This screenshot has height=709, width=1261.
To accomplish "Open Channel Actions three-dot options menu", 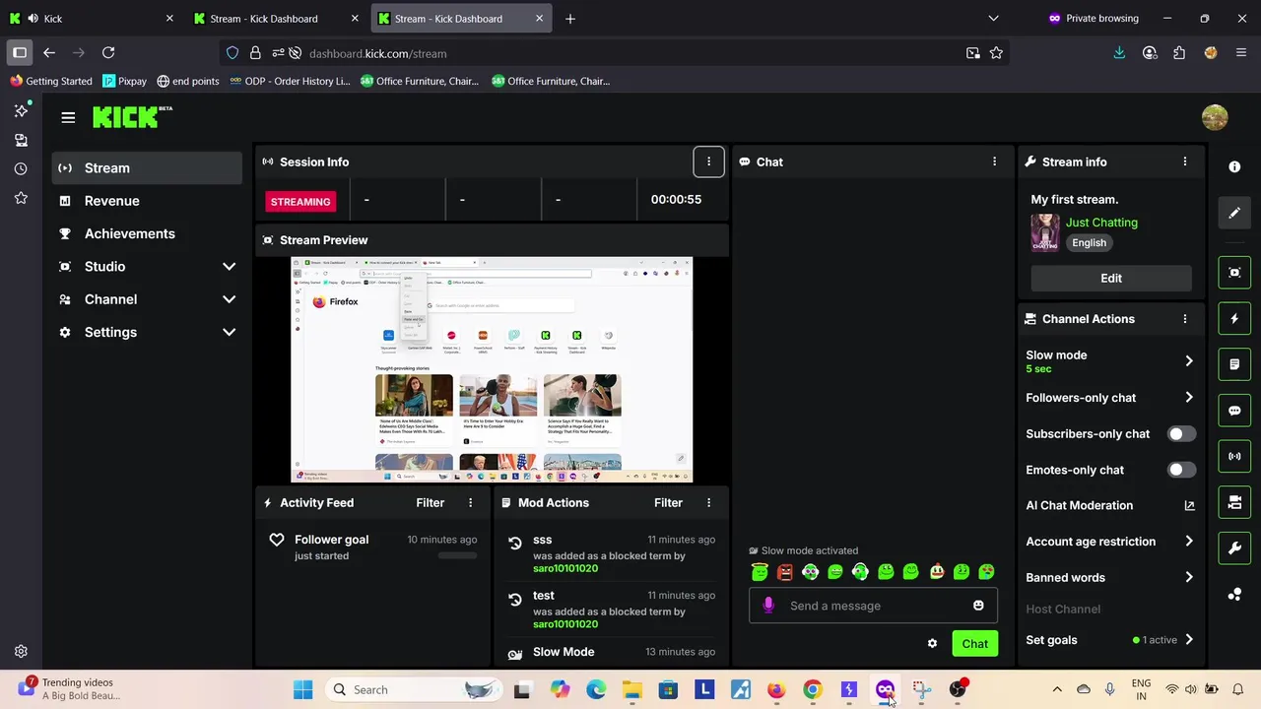I will coord(1185,319).
